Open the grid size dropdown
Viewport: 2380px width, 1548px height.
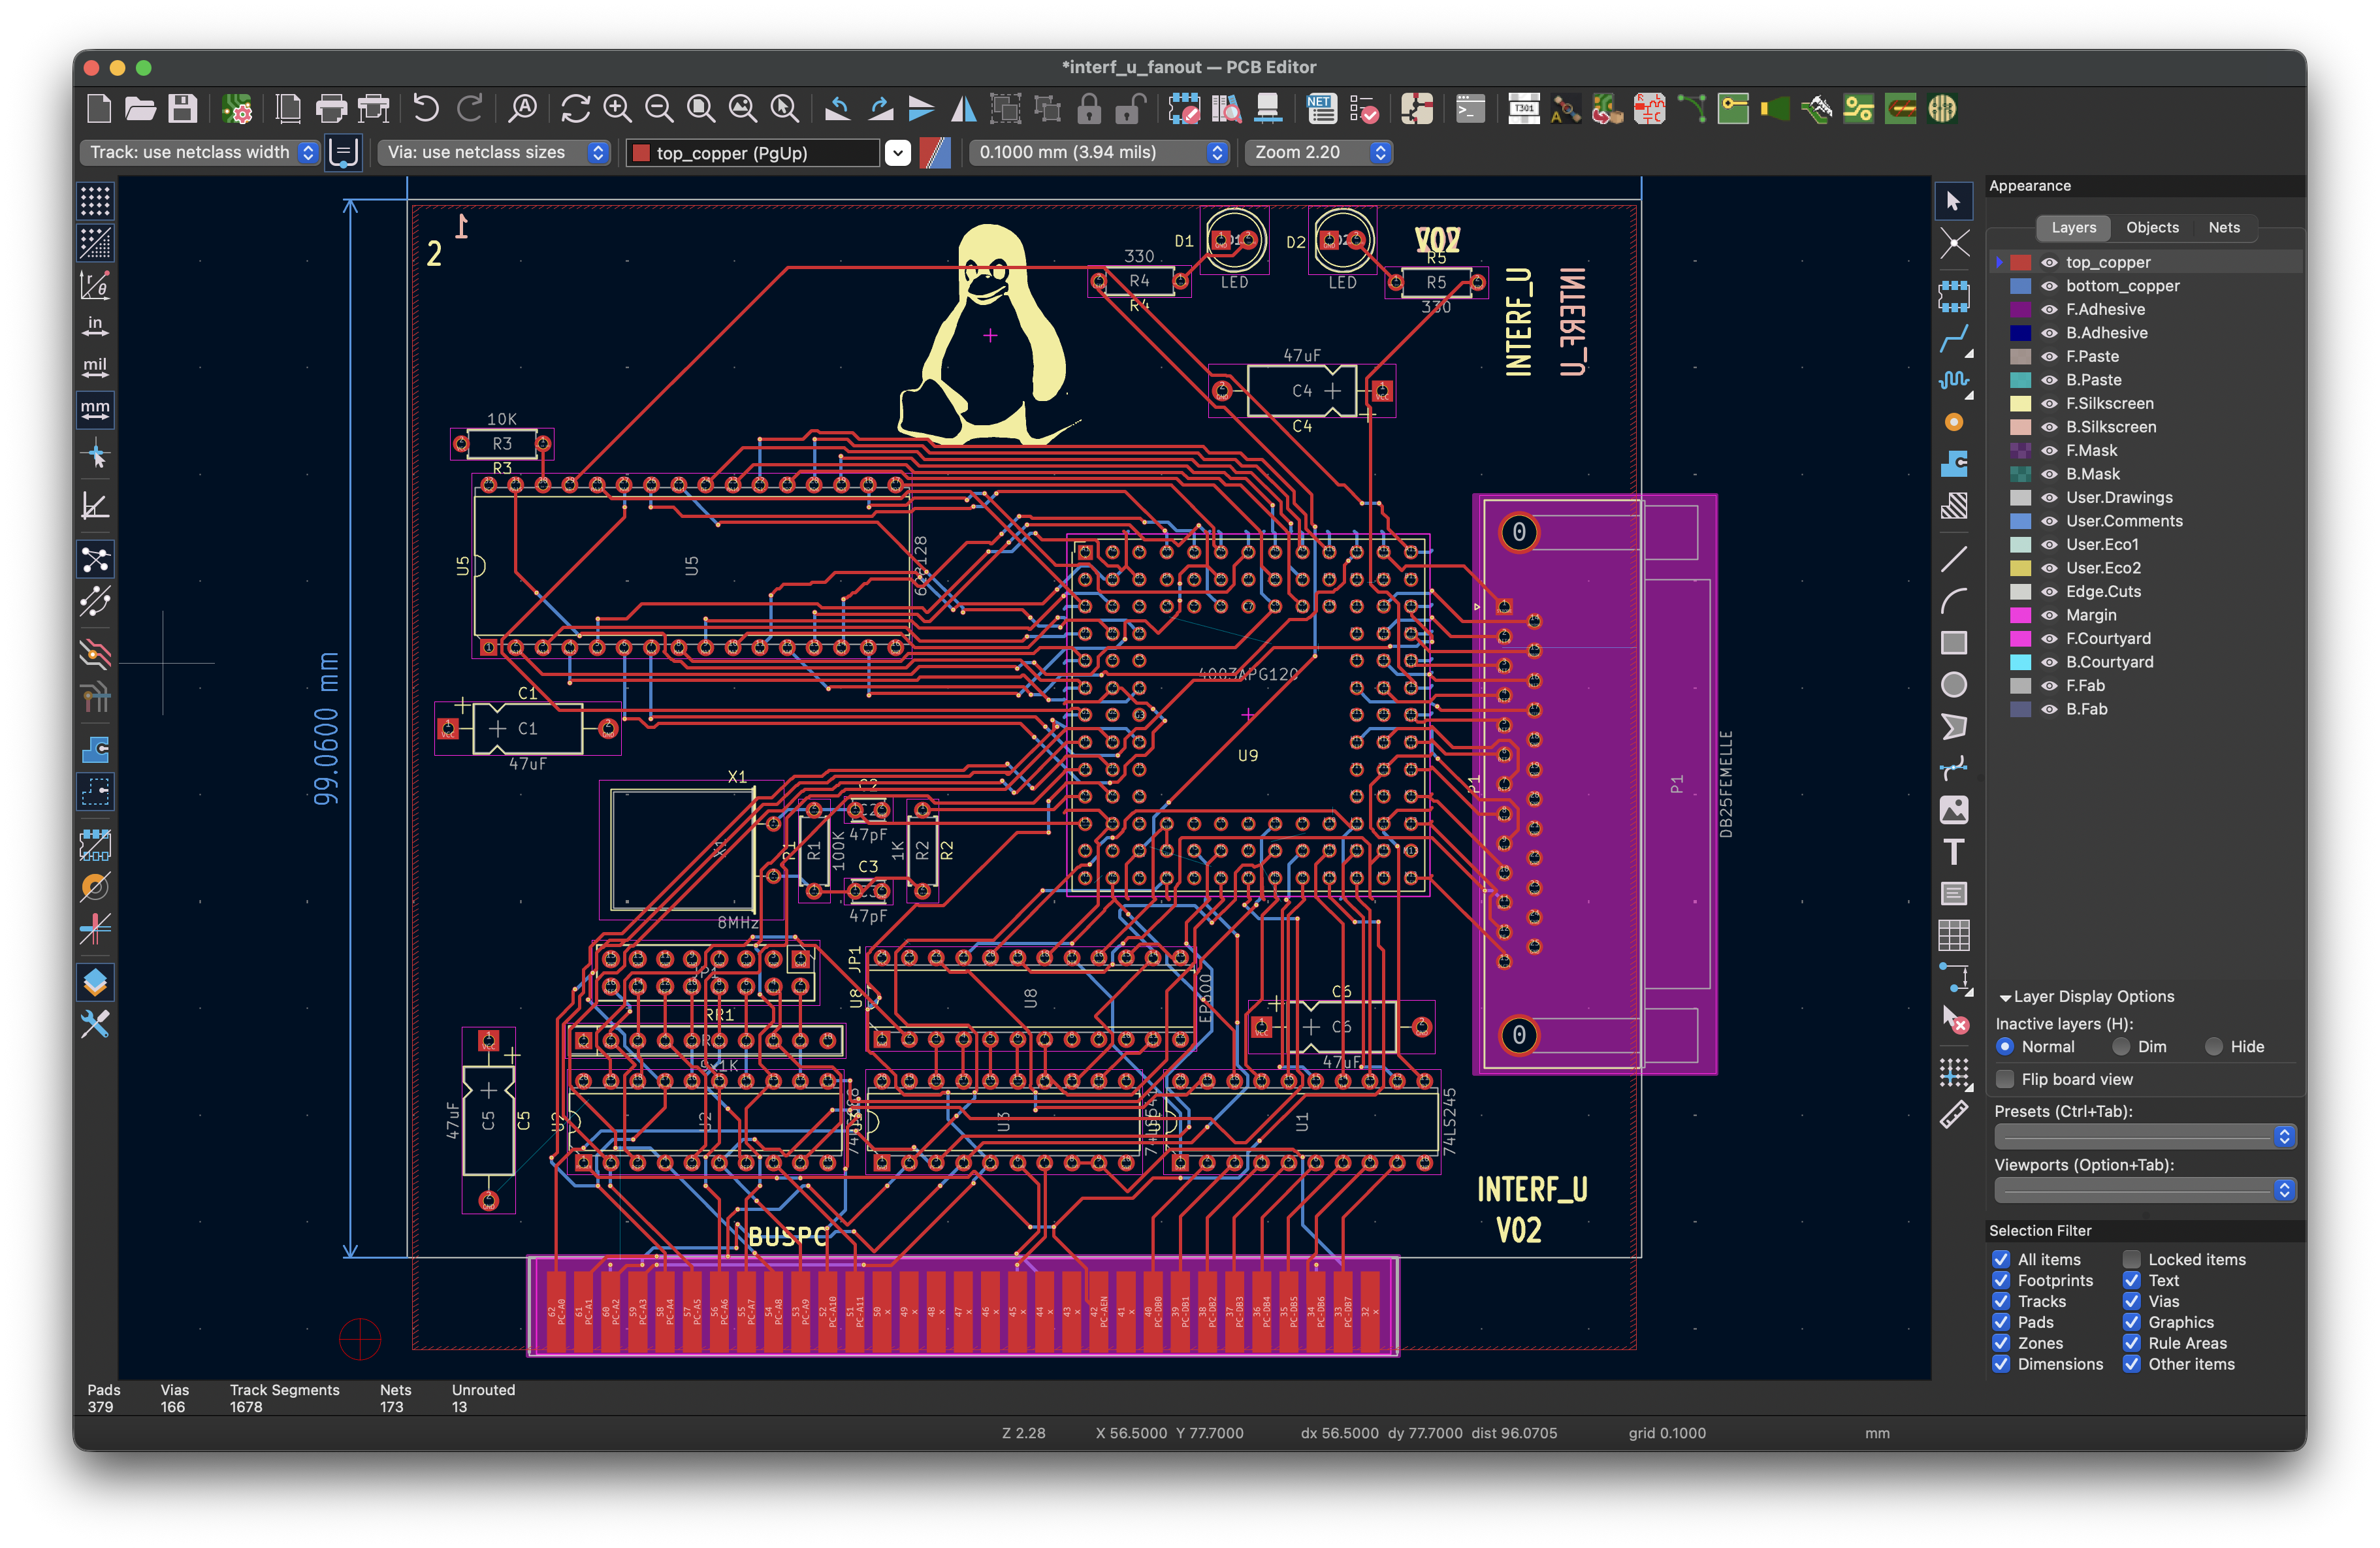(x=1217, y=152)
